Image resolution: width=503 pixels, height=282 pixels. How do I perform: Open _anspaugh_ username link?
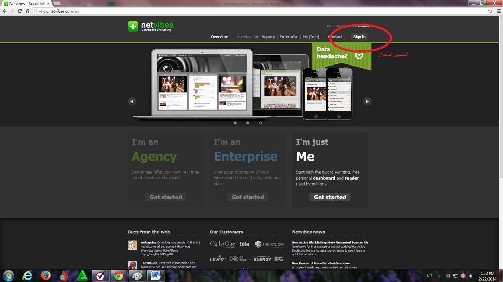(150, 263)
